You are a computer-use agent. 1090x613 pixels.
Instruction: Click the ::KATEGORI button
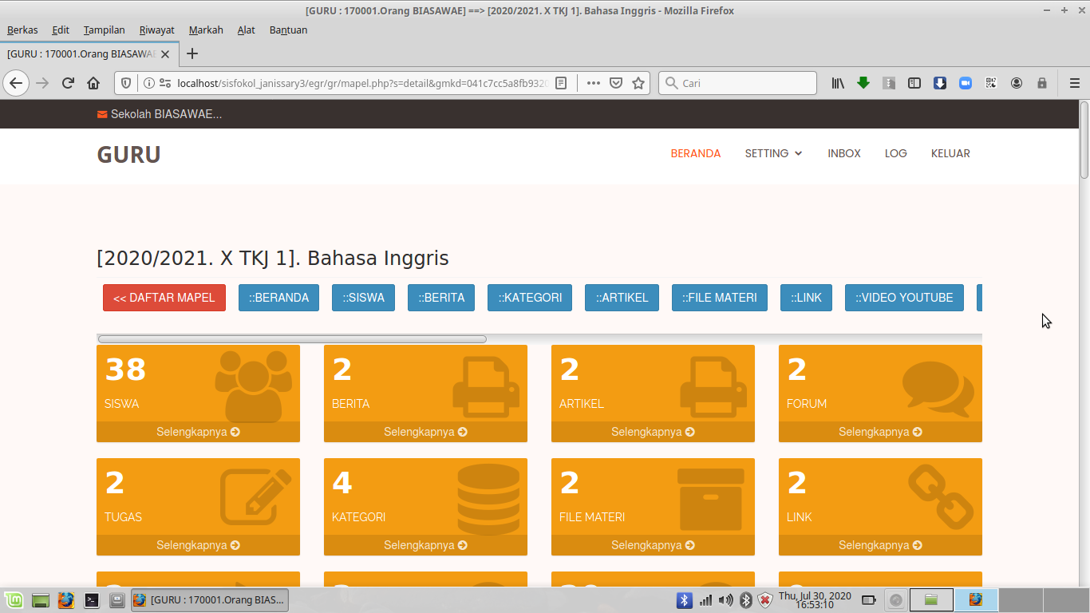pyautogui.click(x=530, y=298)
